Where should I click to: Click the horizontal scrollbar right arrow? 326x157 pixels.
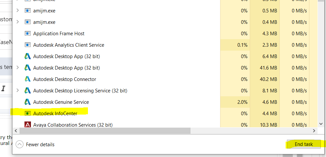(x=314, y=131)
